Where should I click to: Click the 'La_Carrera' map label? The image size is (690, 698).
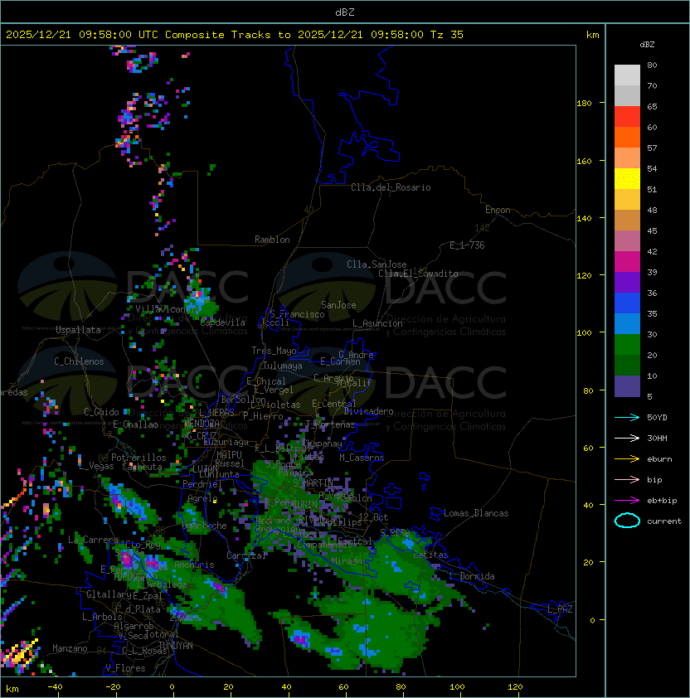pos(93,540)
